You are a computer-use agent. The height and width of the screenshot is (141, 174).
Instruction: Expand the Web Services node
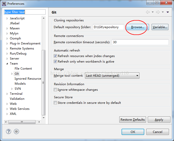7,109
